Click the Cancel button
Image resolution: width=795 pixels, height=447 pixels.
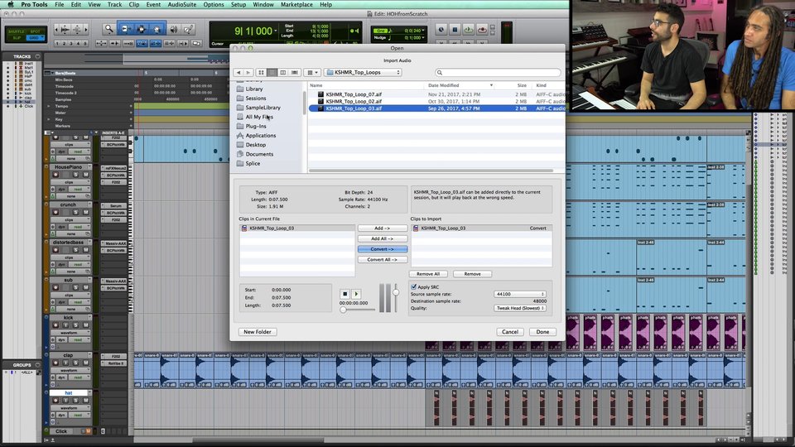click(510, 332)
